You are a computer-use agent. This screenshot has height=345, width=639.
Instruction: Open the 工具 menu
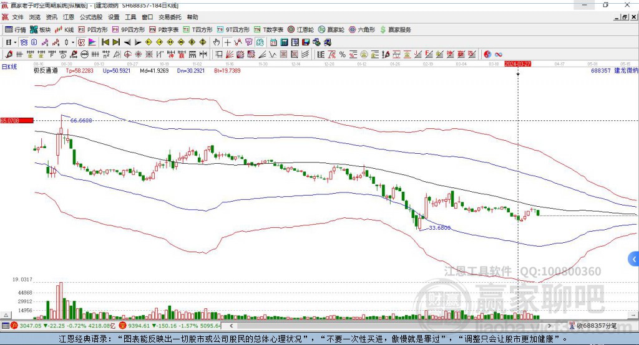coord(130,17)
